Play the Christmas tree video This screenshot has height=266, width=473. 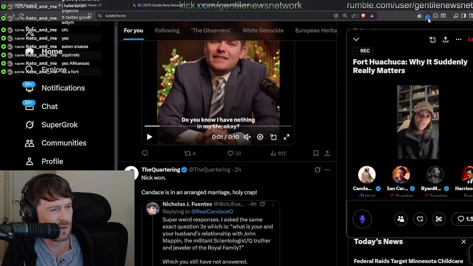[x=149, y=137]
